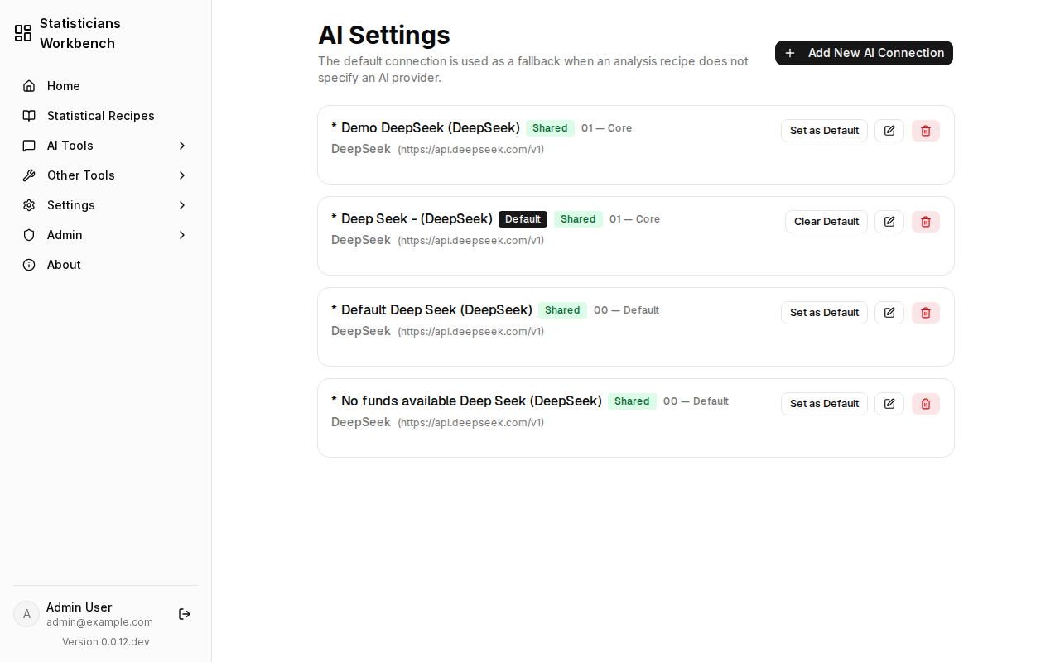Delete the Demo DeepSeek connection

926,131
